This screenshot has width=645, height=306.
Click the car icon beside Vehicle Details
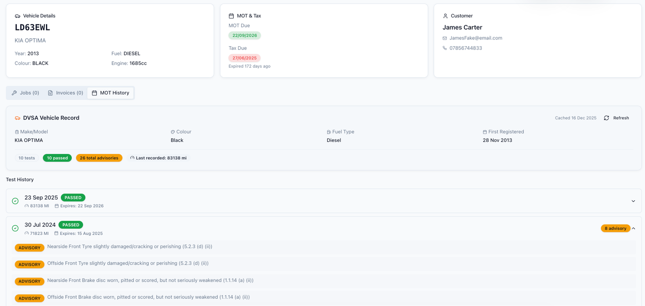17,16
